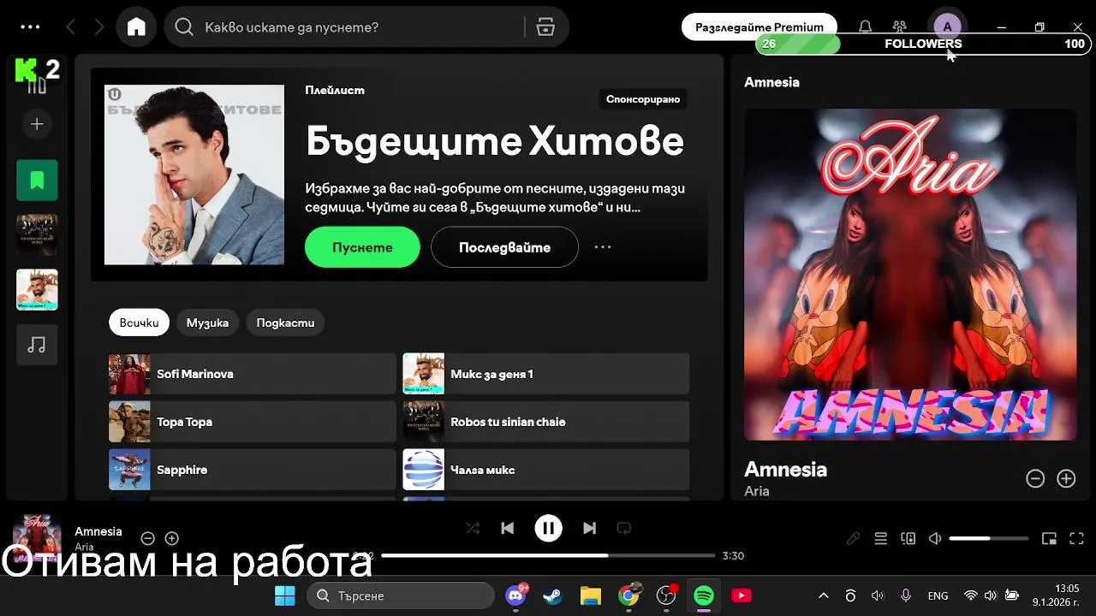
Task: Add Amnesia to library in right panel
Action: [x=1066, y=479]
